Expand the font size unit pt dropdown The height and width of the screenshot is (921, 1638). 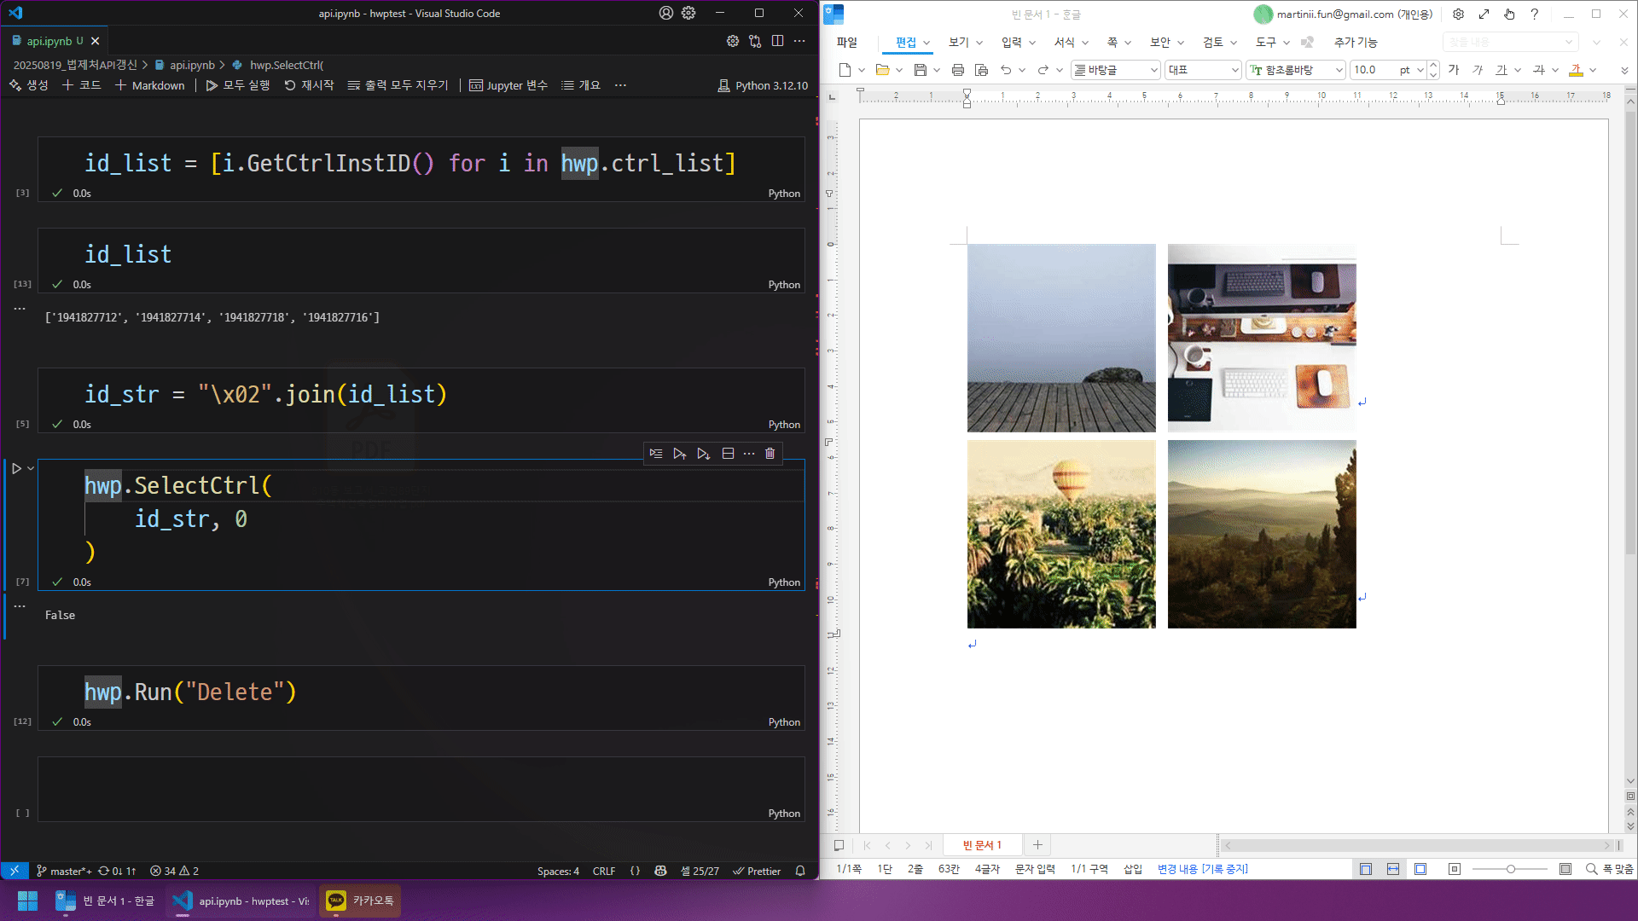[x=1420, y=70]
